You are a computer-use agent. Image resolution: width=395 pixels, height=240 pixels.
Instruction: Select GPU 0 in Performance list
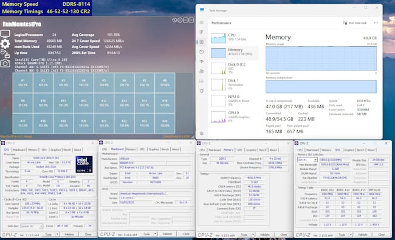234,117
